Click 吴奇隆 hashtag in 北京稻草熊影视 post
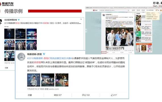The image size is (162, 102). click(46, 23)
